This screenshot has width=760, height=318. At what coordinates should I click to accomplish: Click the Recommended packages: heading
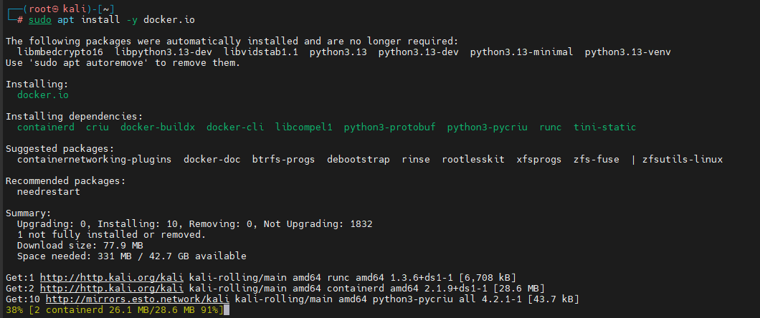pos(65,181)
